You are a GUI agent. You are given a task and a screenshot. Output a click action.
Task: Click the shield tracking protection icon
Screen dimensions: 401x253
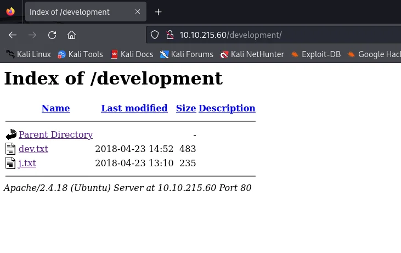pyautogui.click(x=155, y=35)
